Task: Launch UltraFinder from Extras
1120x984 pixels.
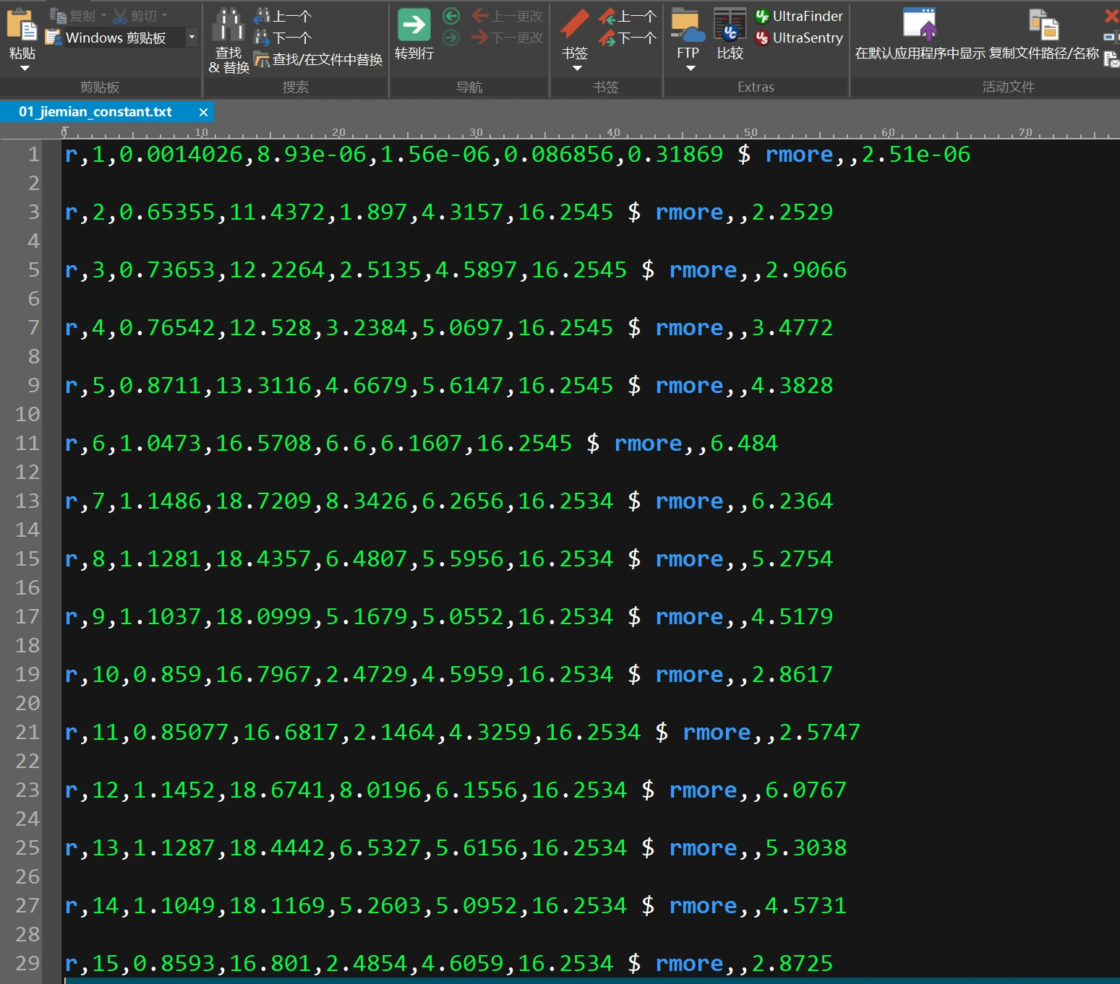Action: point(799,16)
